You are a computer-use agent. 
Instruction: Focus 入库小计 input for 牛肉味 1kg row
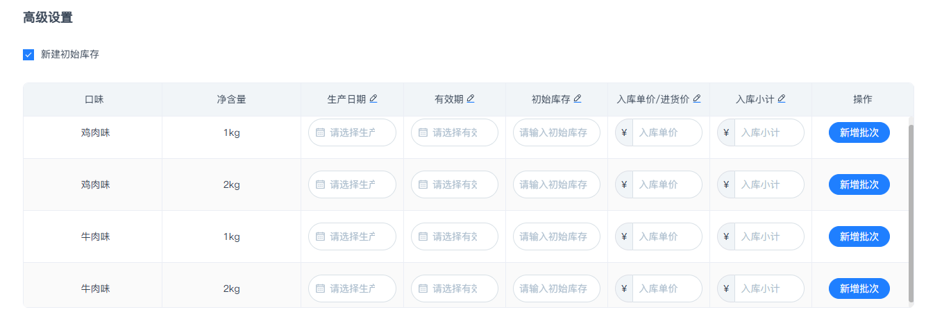(768, 236)
